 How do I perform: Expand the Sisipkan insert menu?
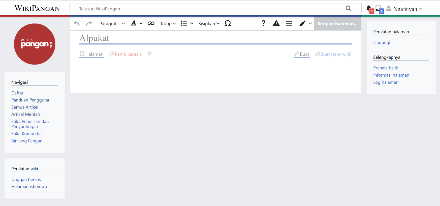209,24
